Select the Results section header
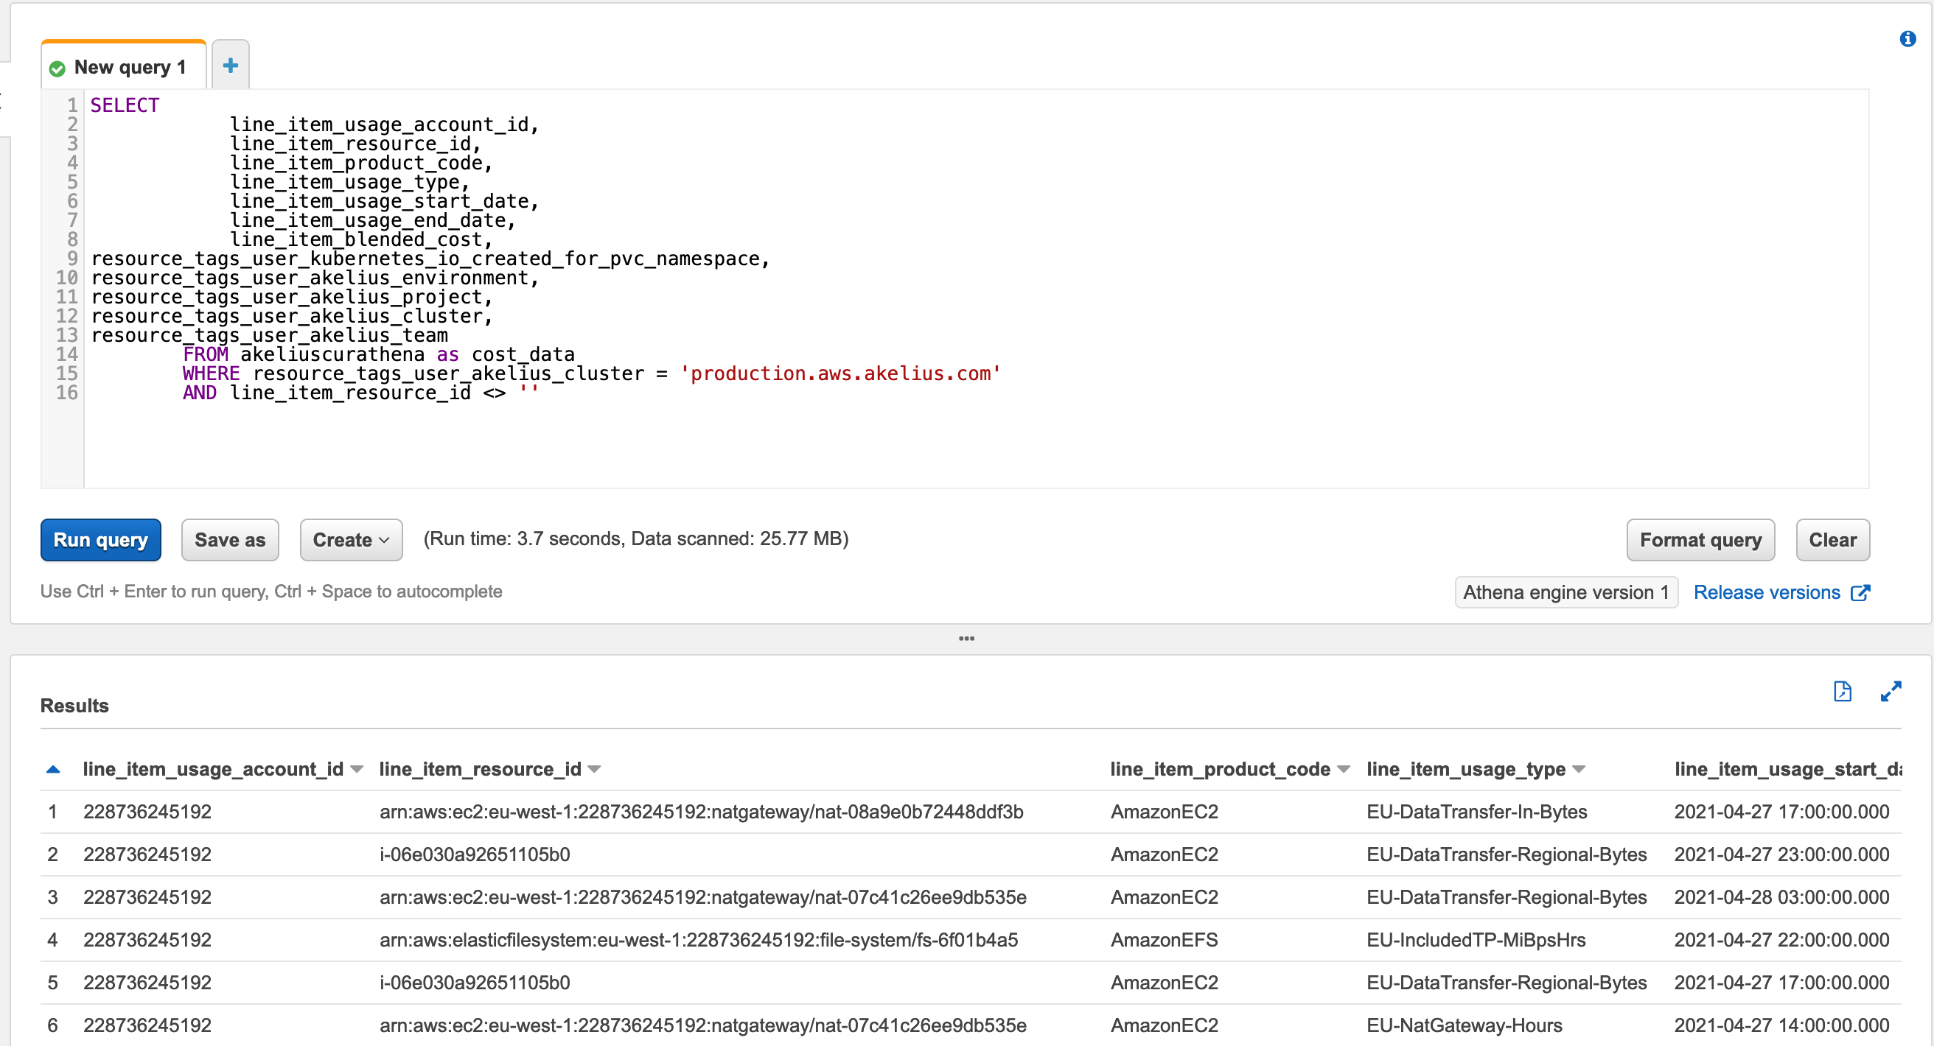Image resolution: width=1934 pixels, height=1046 pixels. [74, 705]
